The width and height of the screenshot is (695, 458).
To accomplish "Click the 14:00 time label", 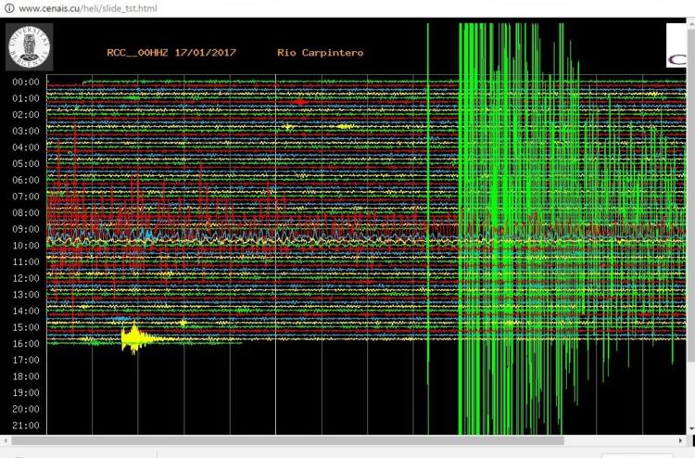I will [24, 312].
